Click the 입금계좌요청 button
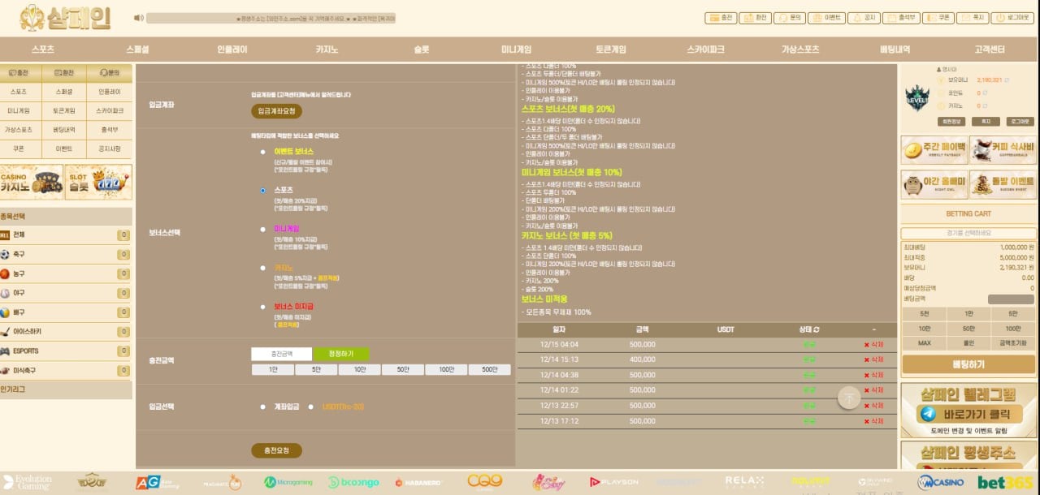The image size is (1040, 495). tap(276, 111)
